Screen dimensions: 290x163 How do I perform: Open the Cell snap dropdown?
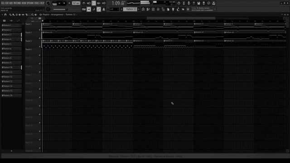click(x=114, y=9)
